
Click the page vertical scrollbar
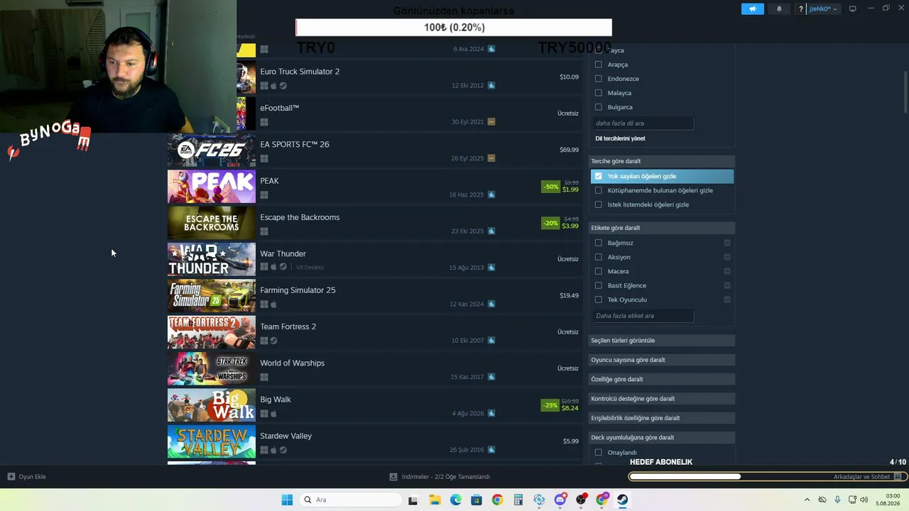(905, 92)
